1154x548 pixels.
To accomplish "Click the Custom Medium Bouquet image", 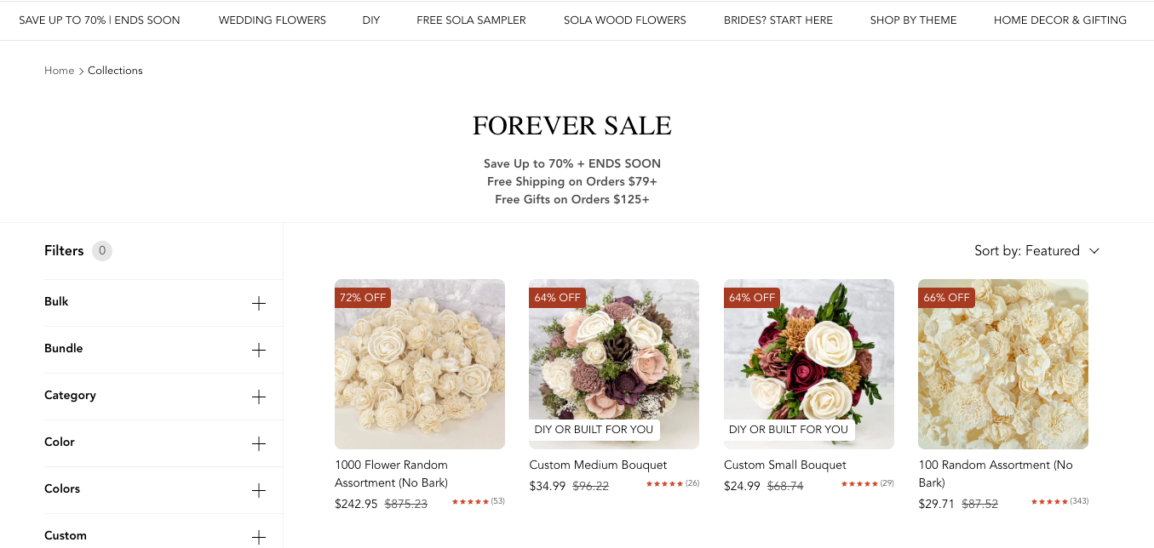I will click(614, 357).
